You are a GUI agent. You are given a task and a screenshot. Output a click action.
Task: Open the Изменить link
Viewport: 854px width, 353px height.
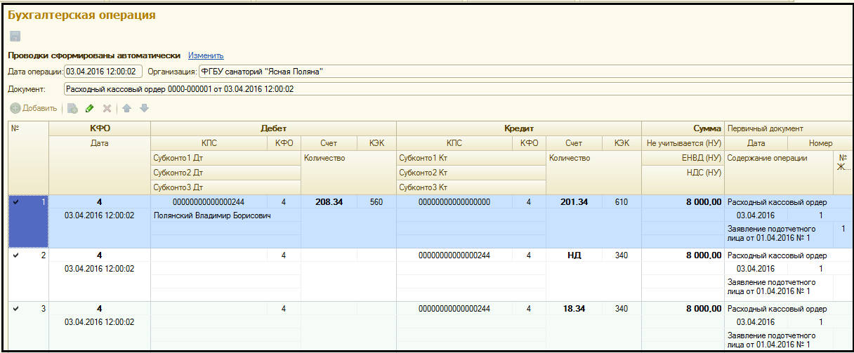(206, 55)
